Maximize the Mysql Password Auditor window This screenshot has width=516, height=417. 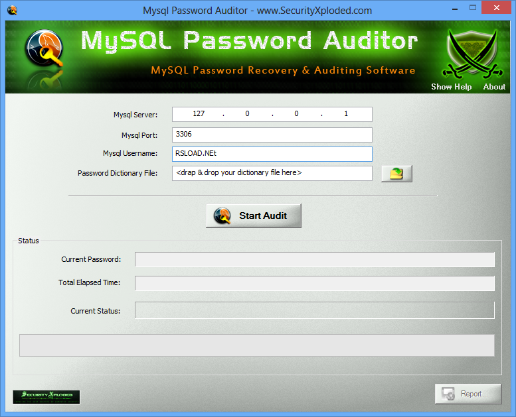[473, 8]
